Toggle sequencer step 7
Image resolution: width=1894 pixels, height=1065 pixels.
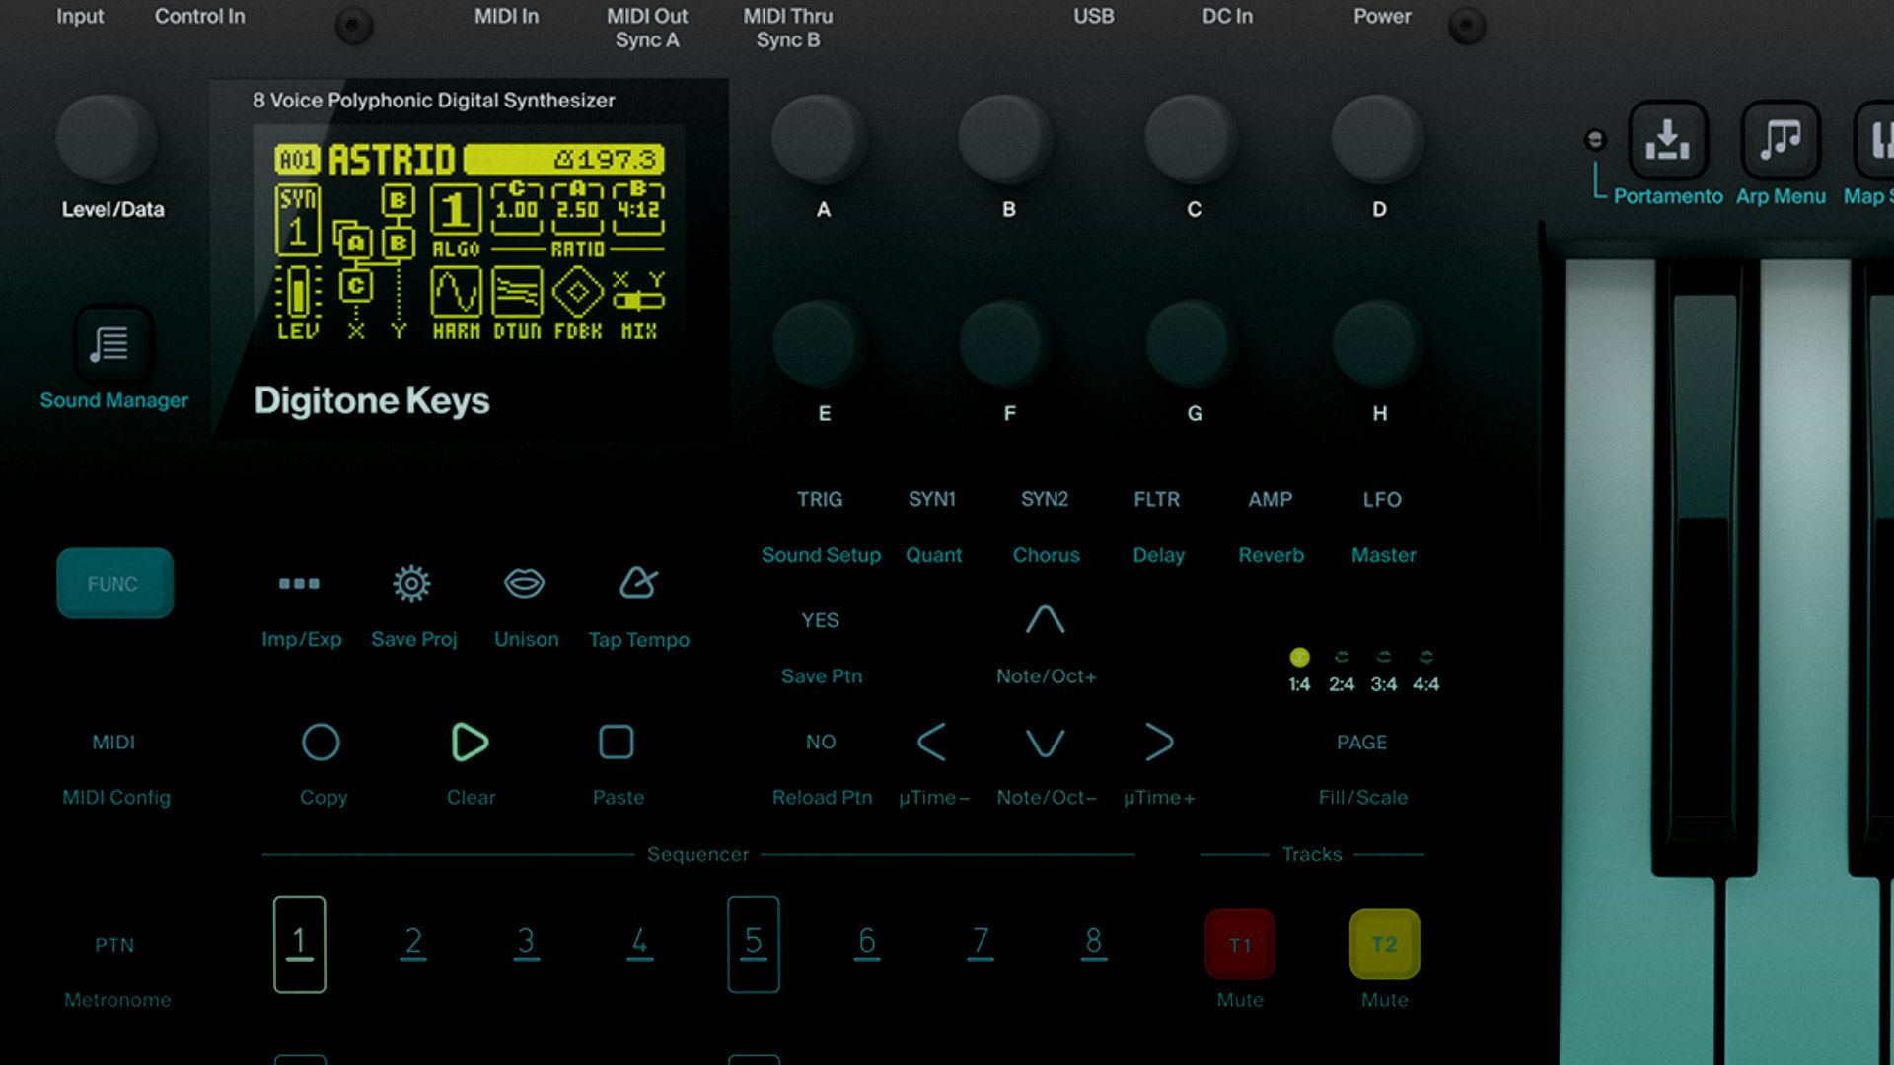coord(981,944)
